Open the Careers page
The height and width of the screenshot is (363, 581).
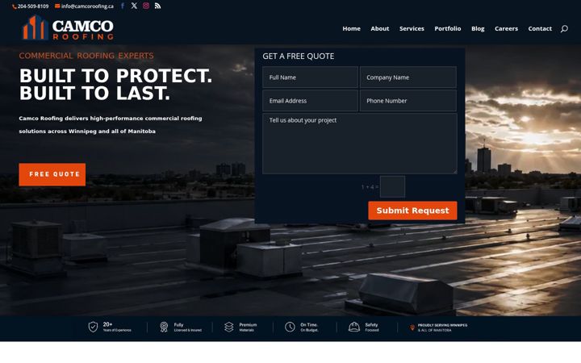point(506,28)
